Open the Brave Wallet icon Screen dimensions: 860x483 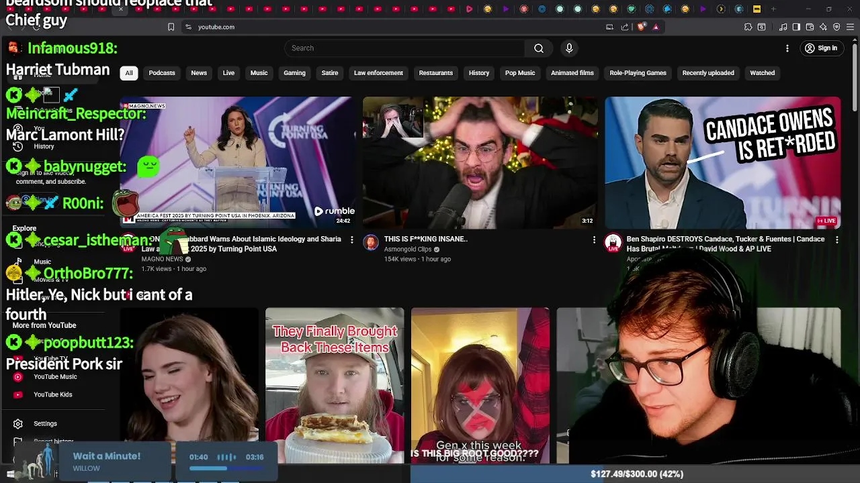810,27
